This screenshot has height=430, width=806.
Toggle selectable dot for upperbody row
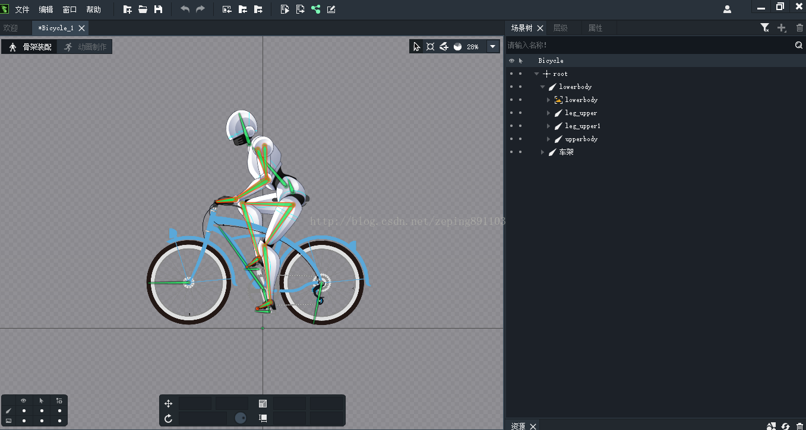point(521,139)
